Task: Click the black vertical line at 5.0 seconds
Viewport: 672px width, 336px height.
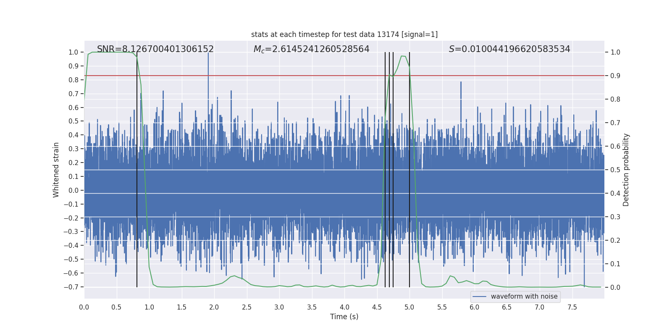Action: coord(409,170)
